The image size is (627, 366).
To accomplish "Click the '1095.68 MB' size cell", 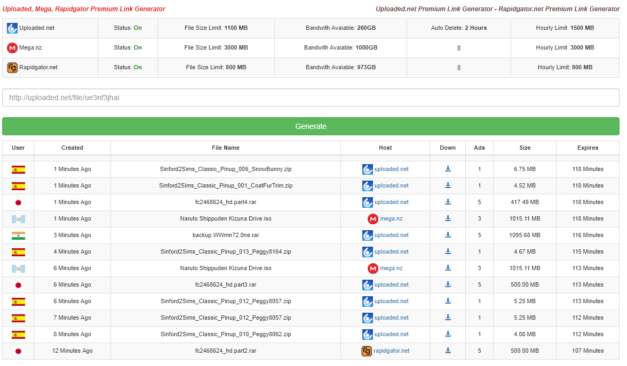I will pos(525,235).
